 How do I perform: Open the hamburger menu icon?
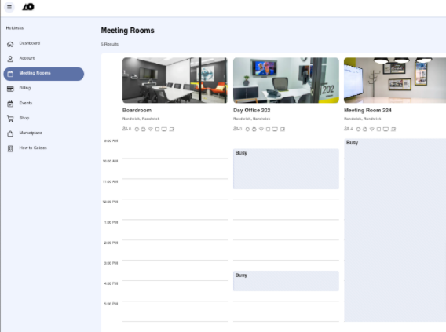(x=9, y=7)
